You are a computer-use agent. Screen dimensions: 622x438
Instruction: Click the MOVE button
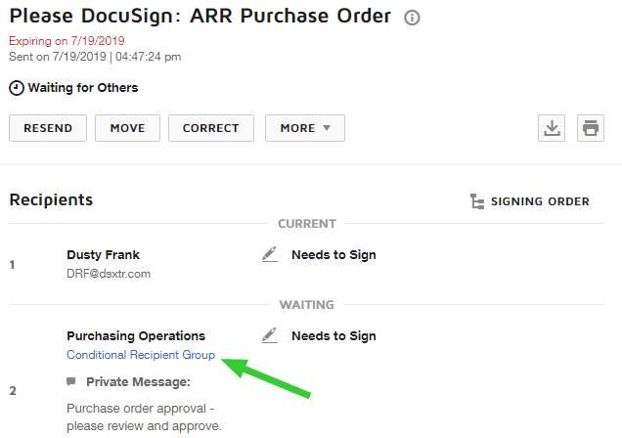[127, 128]
